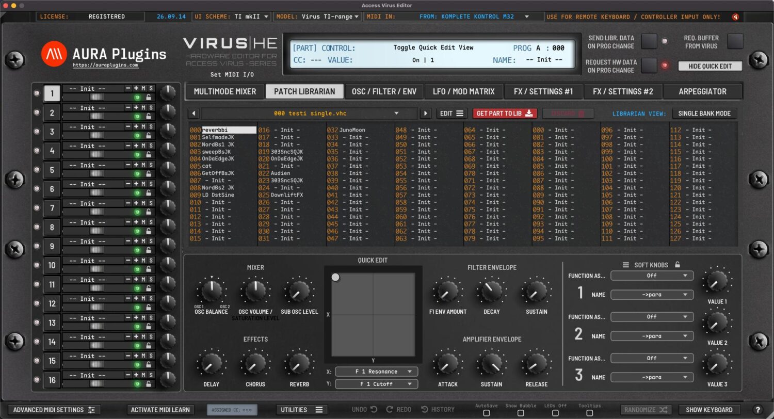Toggle the soft knobs padlock icon
774x419 pixels.
[678, 265]
